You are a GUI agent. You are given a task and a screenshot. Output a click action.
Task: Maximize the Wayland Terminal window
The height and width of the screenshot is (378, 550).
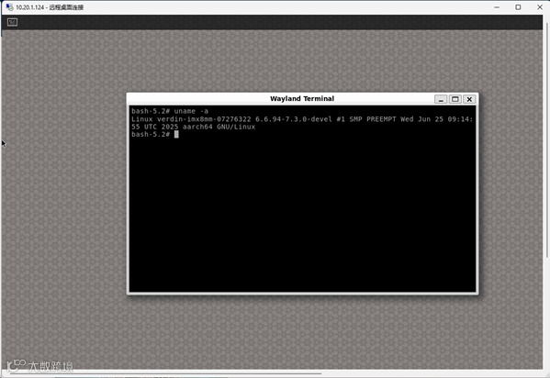point(455,99)
